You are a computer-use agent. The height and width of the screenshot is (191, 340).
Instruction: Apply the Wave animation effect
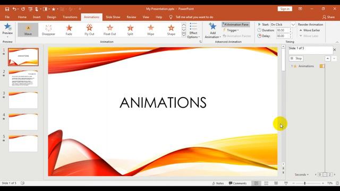pyautogui.click(x=28, y=30)
